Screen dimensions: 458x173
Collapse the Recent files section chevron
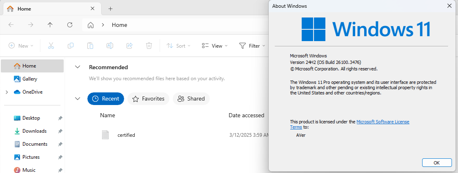coord(78,99)
